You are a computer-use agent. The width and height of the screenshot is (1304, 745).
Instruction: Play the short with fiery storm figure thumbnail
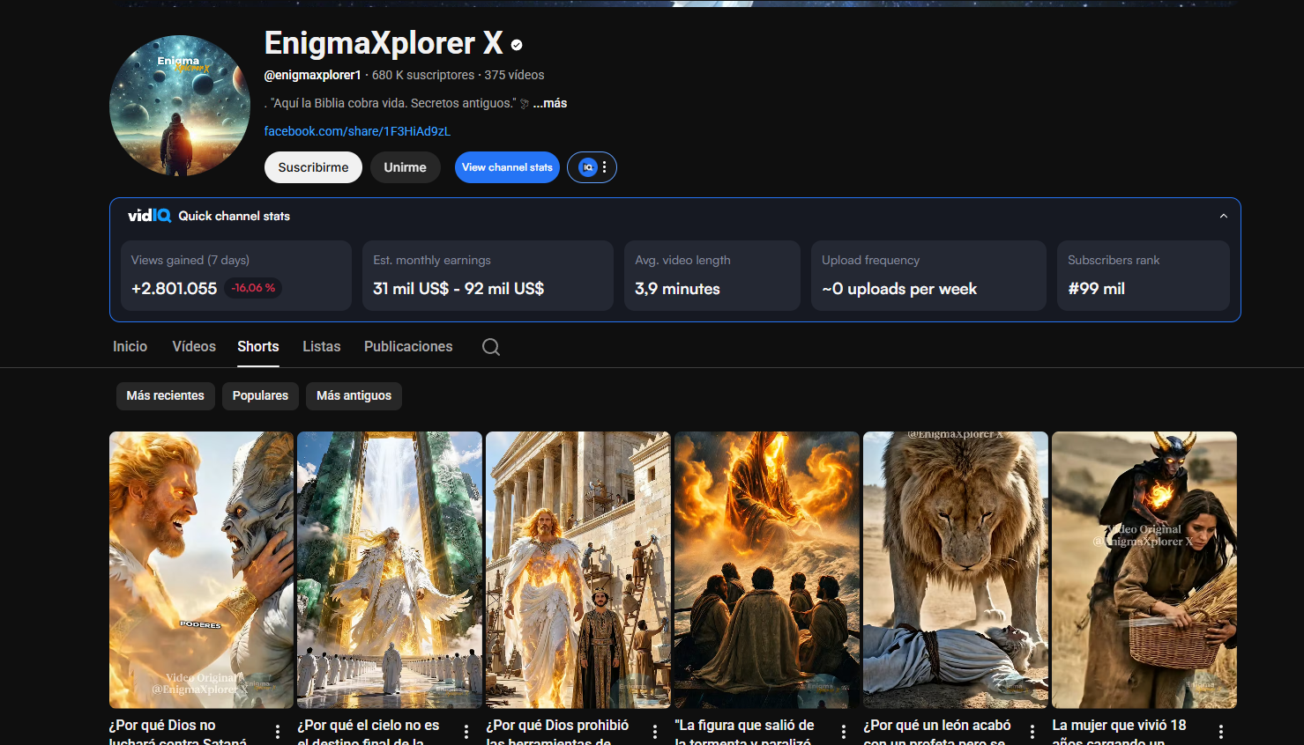[767, 570]
